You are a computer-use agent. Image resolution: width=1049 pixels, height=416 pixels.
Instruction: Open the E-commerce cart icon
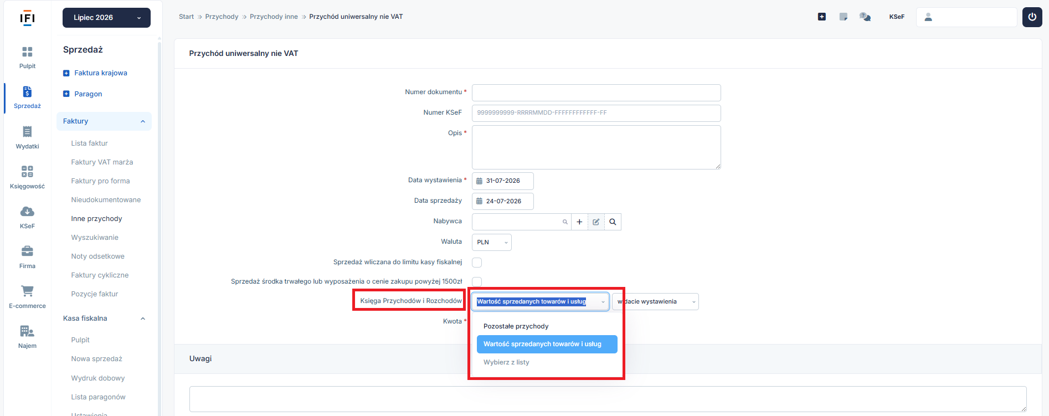pyautogui.click(x=27, y=291)
